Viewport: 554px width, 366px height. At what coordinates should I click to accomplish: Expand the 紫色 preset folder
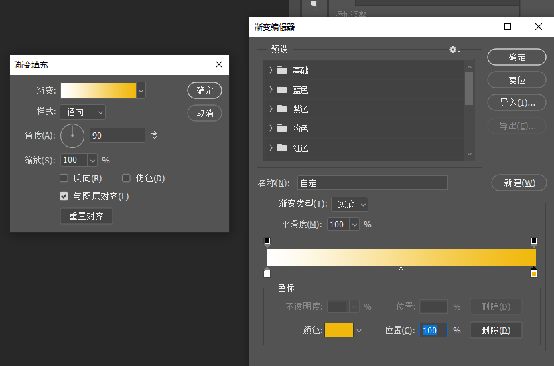(271, 109)
